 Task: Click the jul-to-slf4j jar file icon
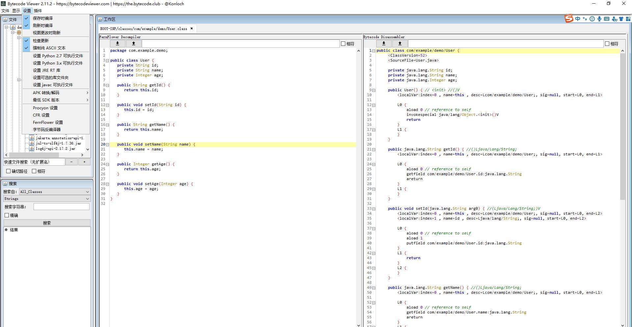point(32,143)
